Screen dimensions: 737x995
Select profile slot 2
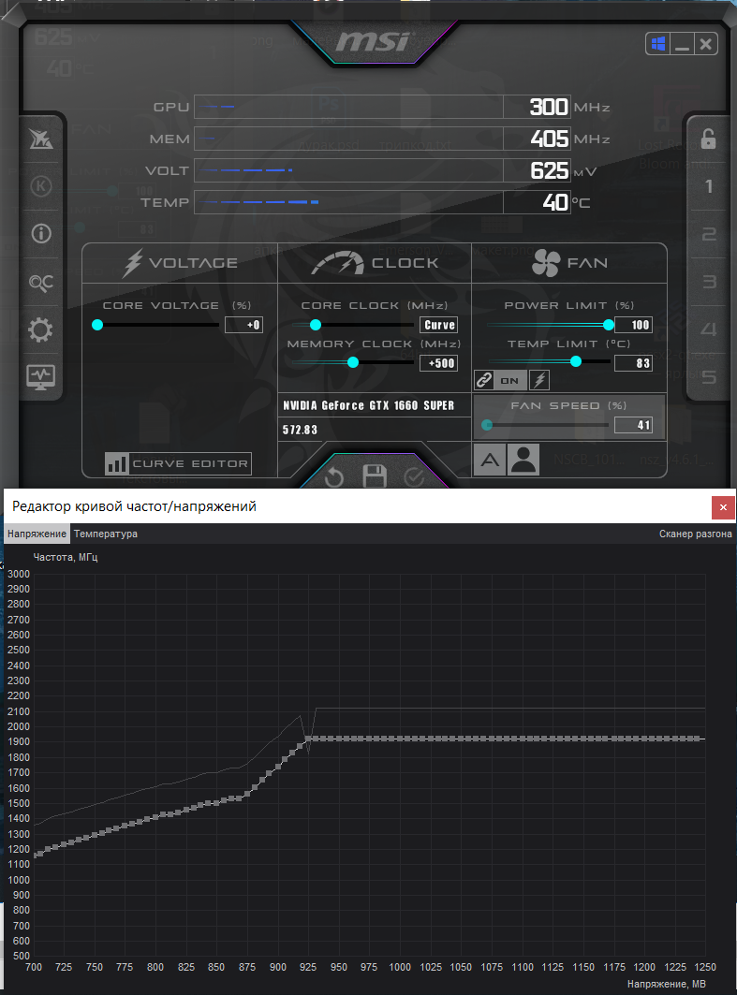[708, 234]
